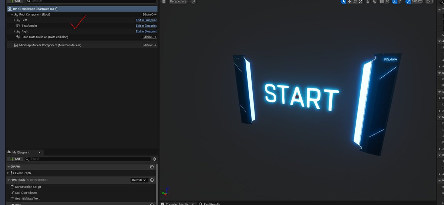Collapse the FUNCTIONS section

click(9, 180)
